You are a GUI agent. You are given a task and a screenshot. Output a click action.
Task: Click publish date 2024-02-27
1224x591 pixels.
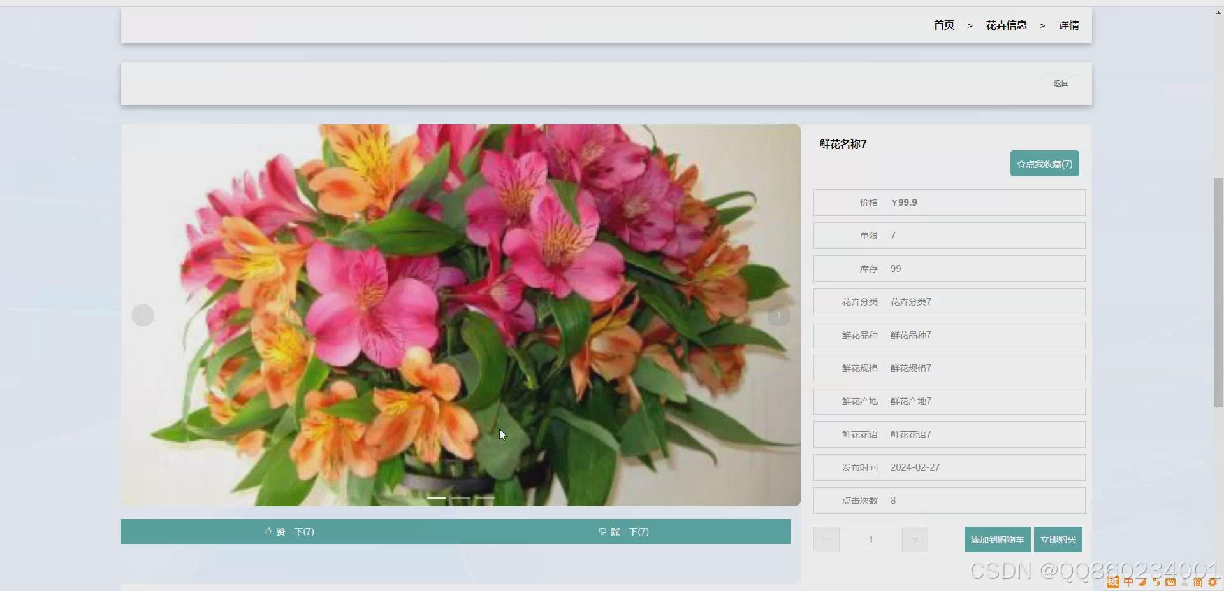tap(915, 467)
